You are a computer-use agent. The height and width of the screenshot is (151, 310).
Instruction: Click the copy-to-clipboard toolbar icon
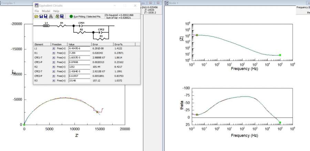[x=57, y=16]
